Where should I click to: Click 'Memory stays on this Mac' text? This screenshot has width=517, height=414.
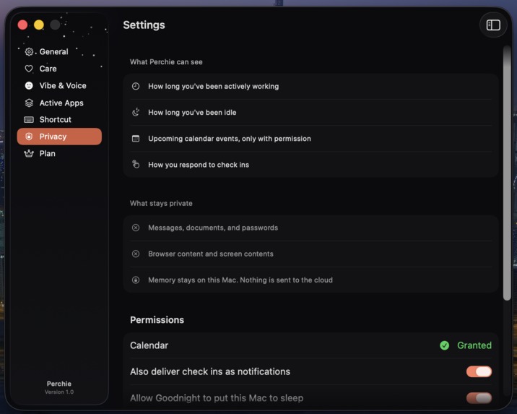pos(193,280)
